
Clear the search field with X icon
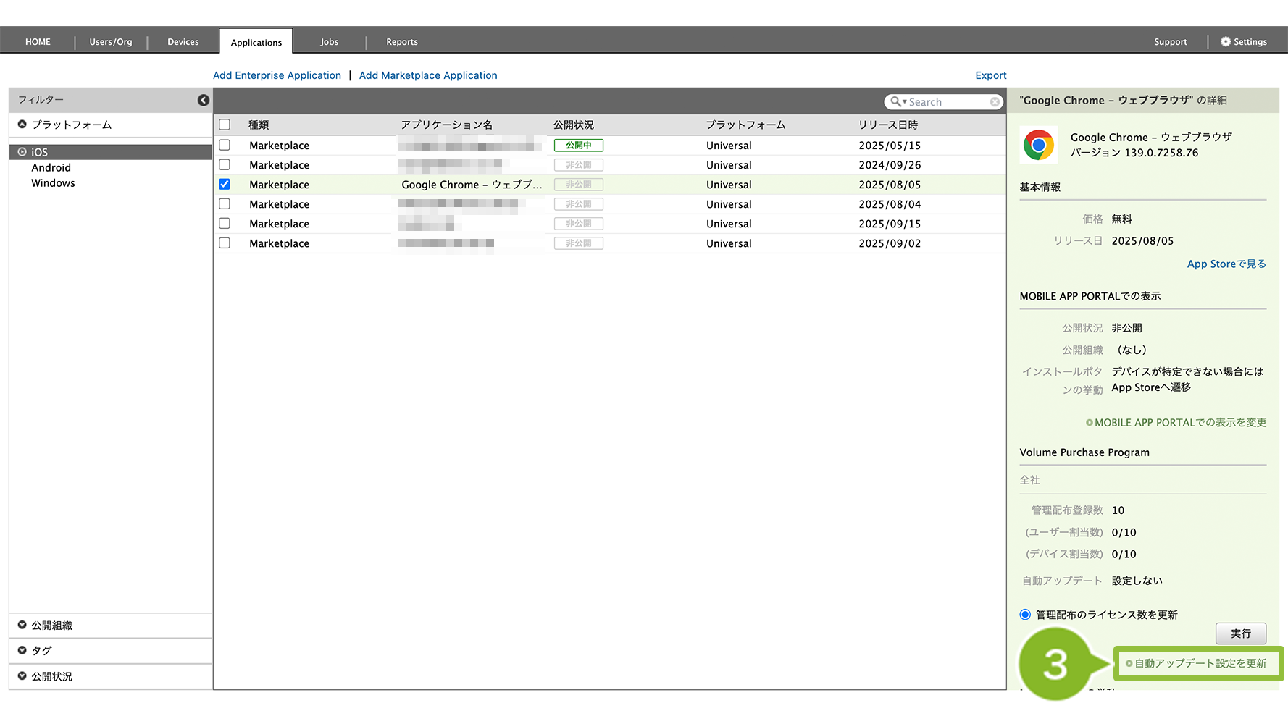pyautogui.click(x=995, y=102)
